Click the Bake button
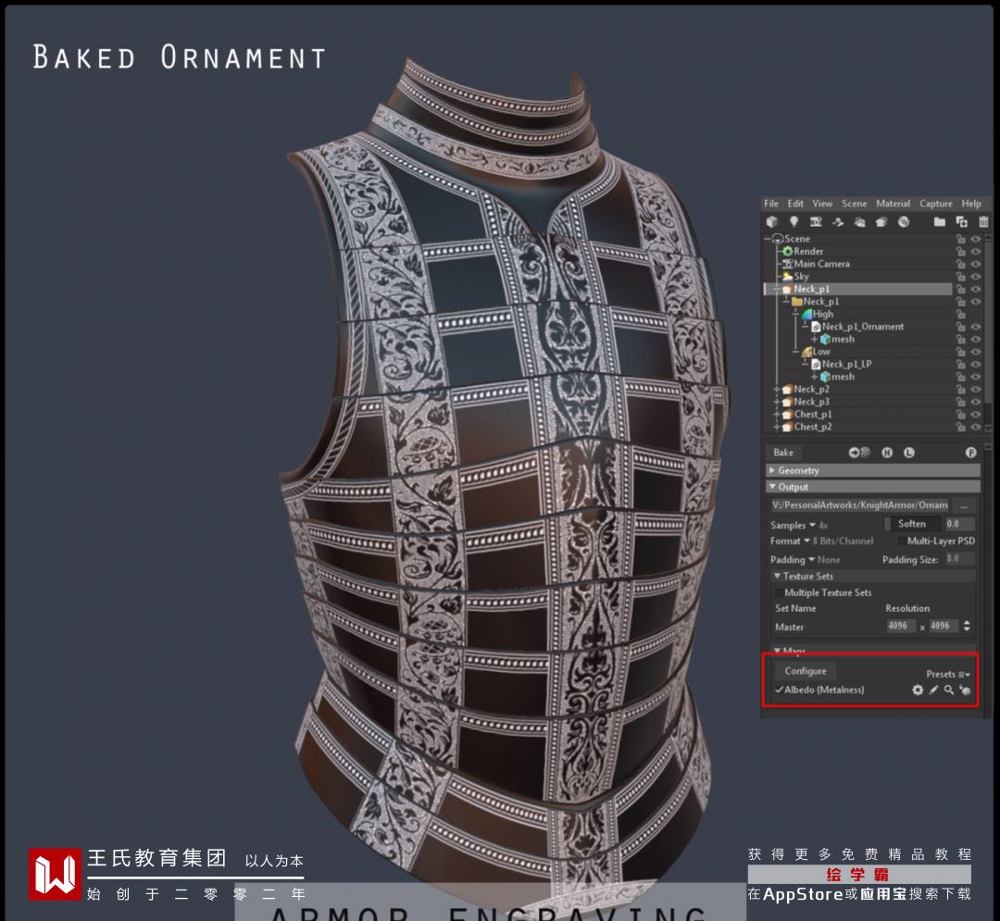1000x921 pixels. (784, 453)
